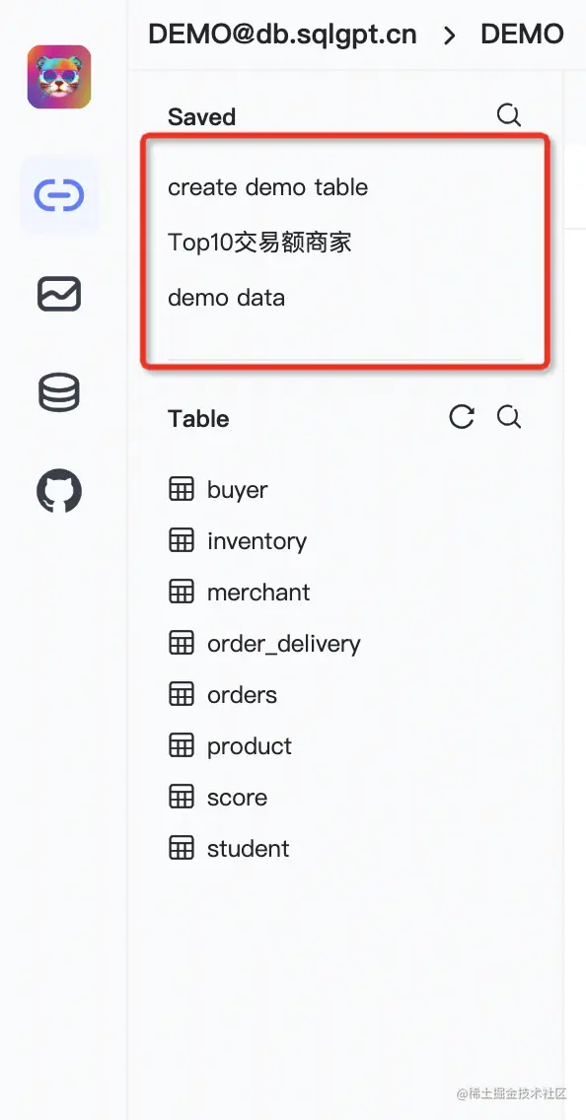The height and width of the screenshot is (1120, 586).
Task: Open the GitHub icon in sidebar
Action: click(x=59, y=491)
